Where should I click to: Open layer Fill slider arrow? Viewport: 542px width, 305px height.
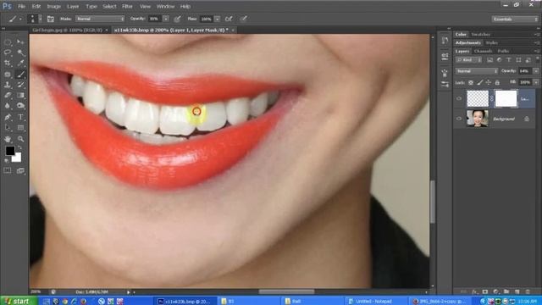(536, 82)
